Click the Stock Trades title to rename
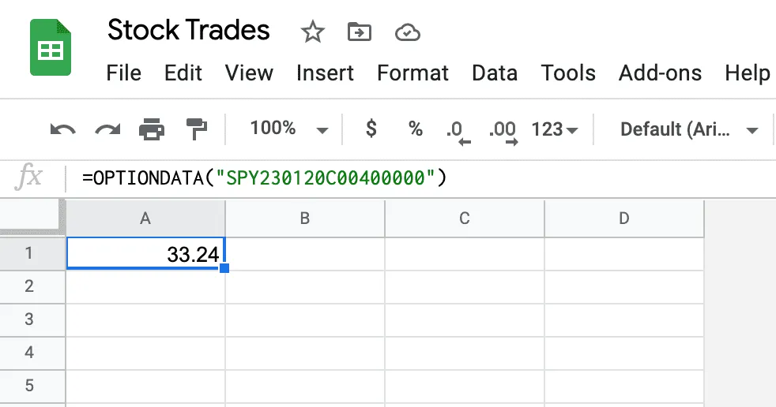Screen dimensions: 776x407 pyautogui.click(x=189, y=30)
